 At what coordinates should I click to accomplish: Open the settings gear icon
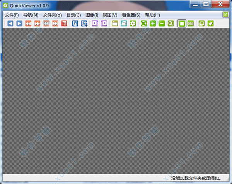coord(133,24)
